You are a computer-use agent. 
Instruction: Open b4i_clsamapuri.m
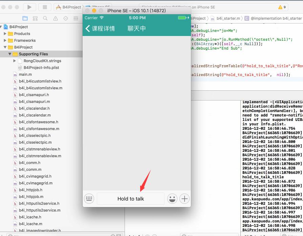click(x=35, y=102)
